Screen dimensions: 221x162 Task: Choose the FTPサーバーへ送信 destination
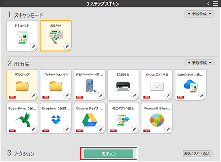pos(89,84)
